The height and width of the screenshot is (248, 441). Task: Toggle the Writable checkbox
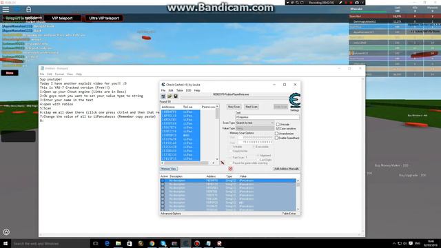232,147
